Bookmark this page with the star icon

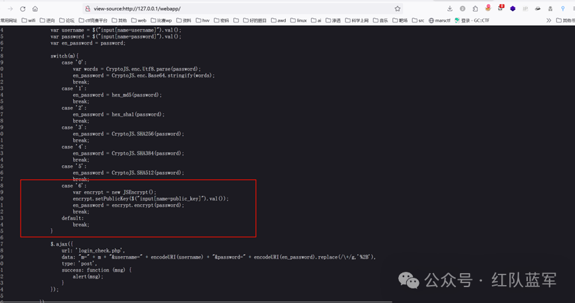pyautogui.click(x=398, y=9)
